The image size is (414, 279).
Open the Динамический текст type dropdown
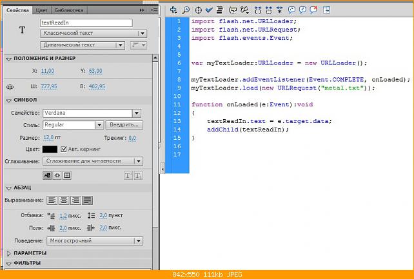83,45
